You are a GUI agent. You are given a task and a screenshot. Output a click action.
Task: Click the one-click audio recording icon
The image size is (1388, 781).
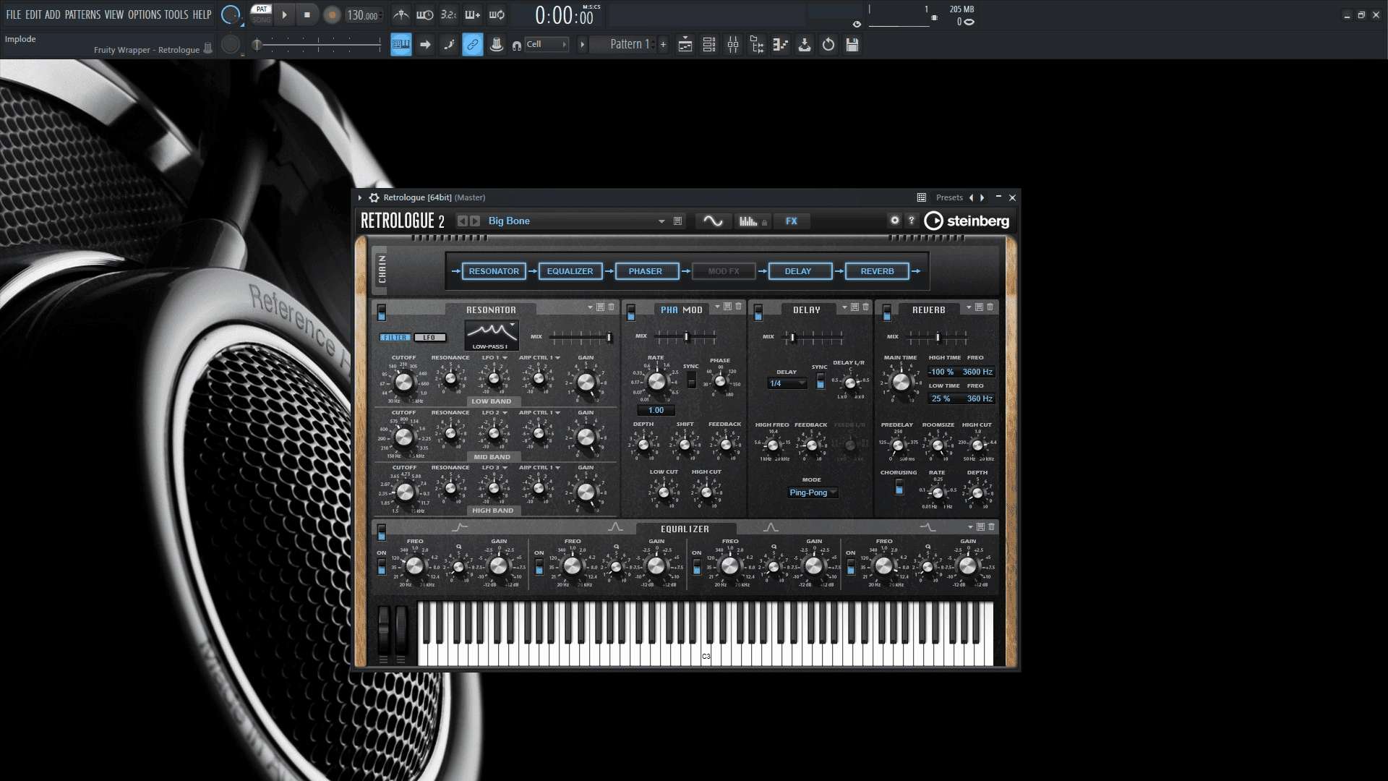coord(805,45)
